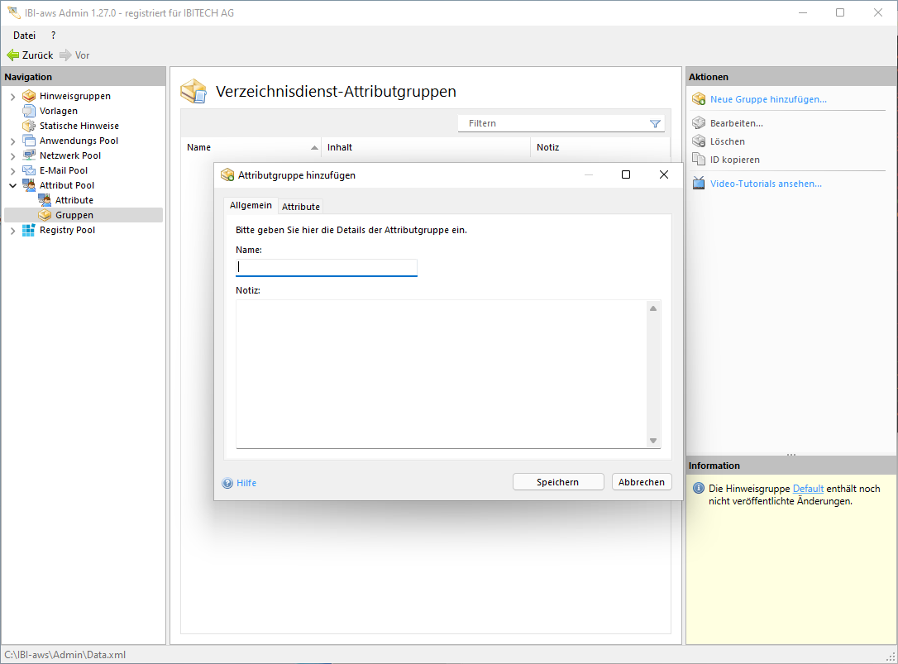Select Attribute item under Attribut Pool
Image resolution: width=898 pixels, height=664 pixels.
(74, 200)
